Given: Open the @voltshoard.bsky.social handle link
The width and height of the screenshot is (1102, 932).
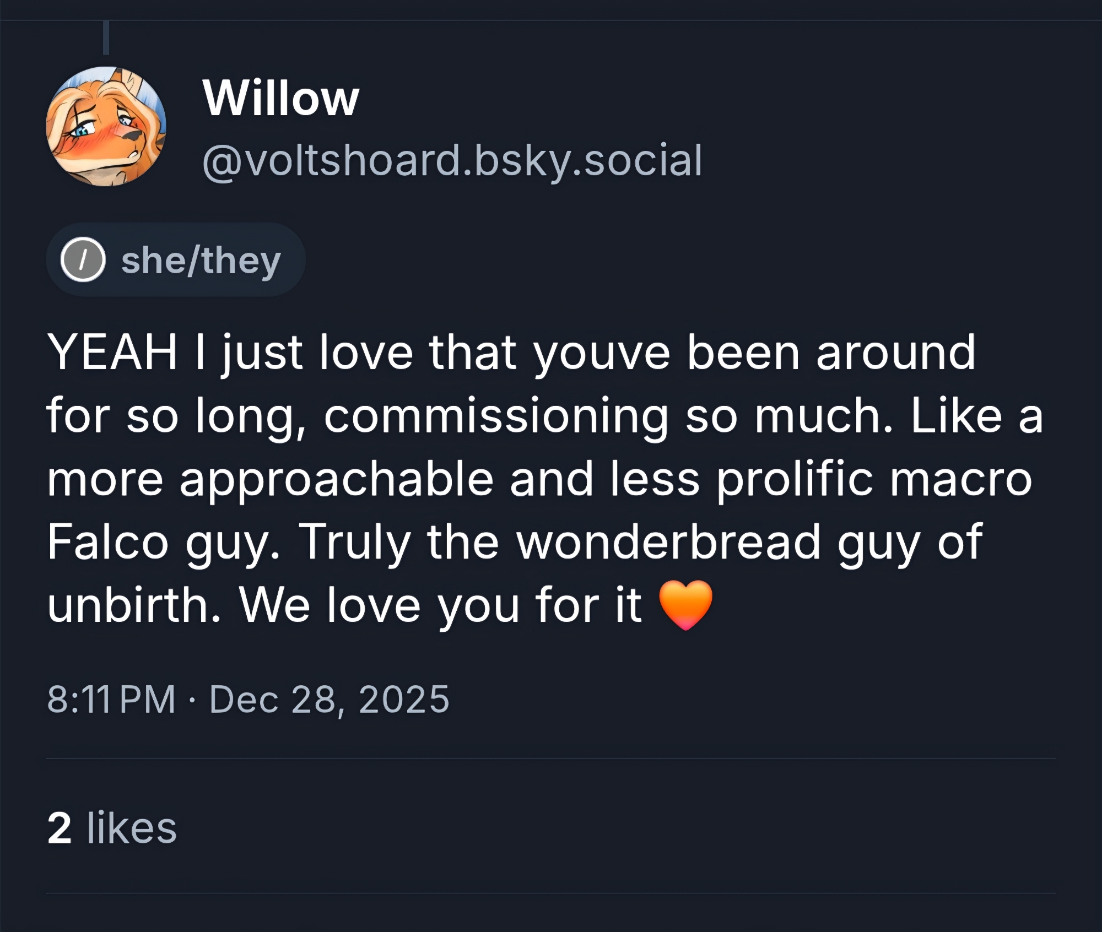Looking at the screenshot, I should [x=452, y=160].
